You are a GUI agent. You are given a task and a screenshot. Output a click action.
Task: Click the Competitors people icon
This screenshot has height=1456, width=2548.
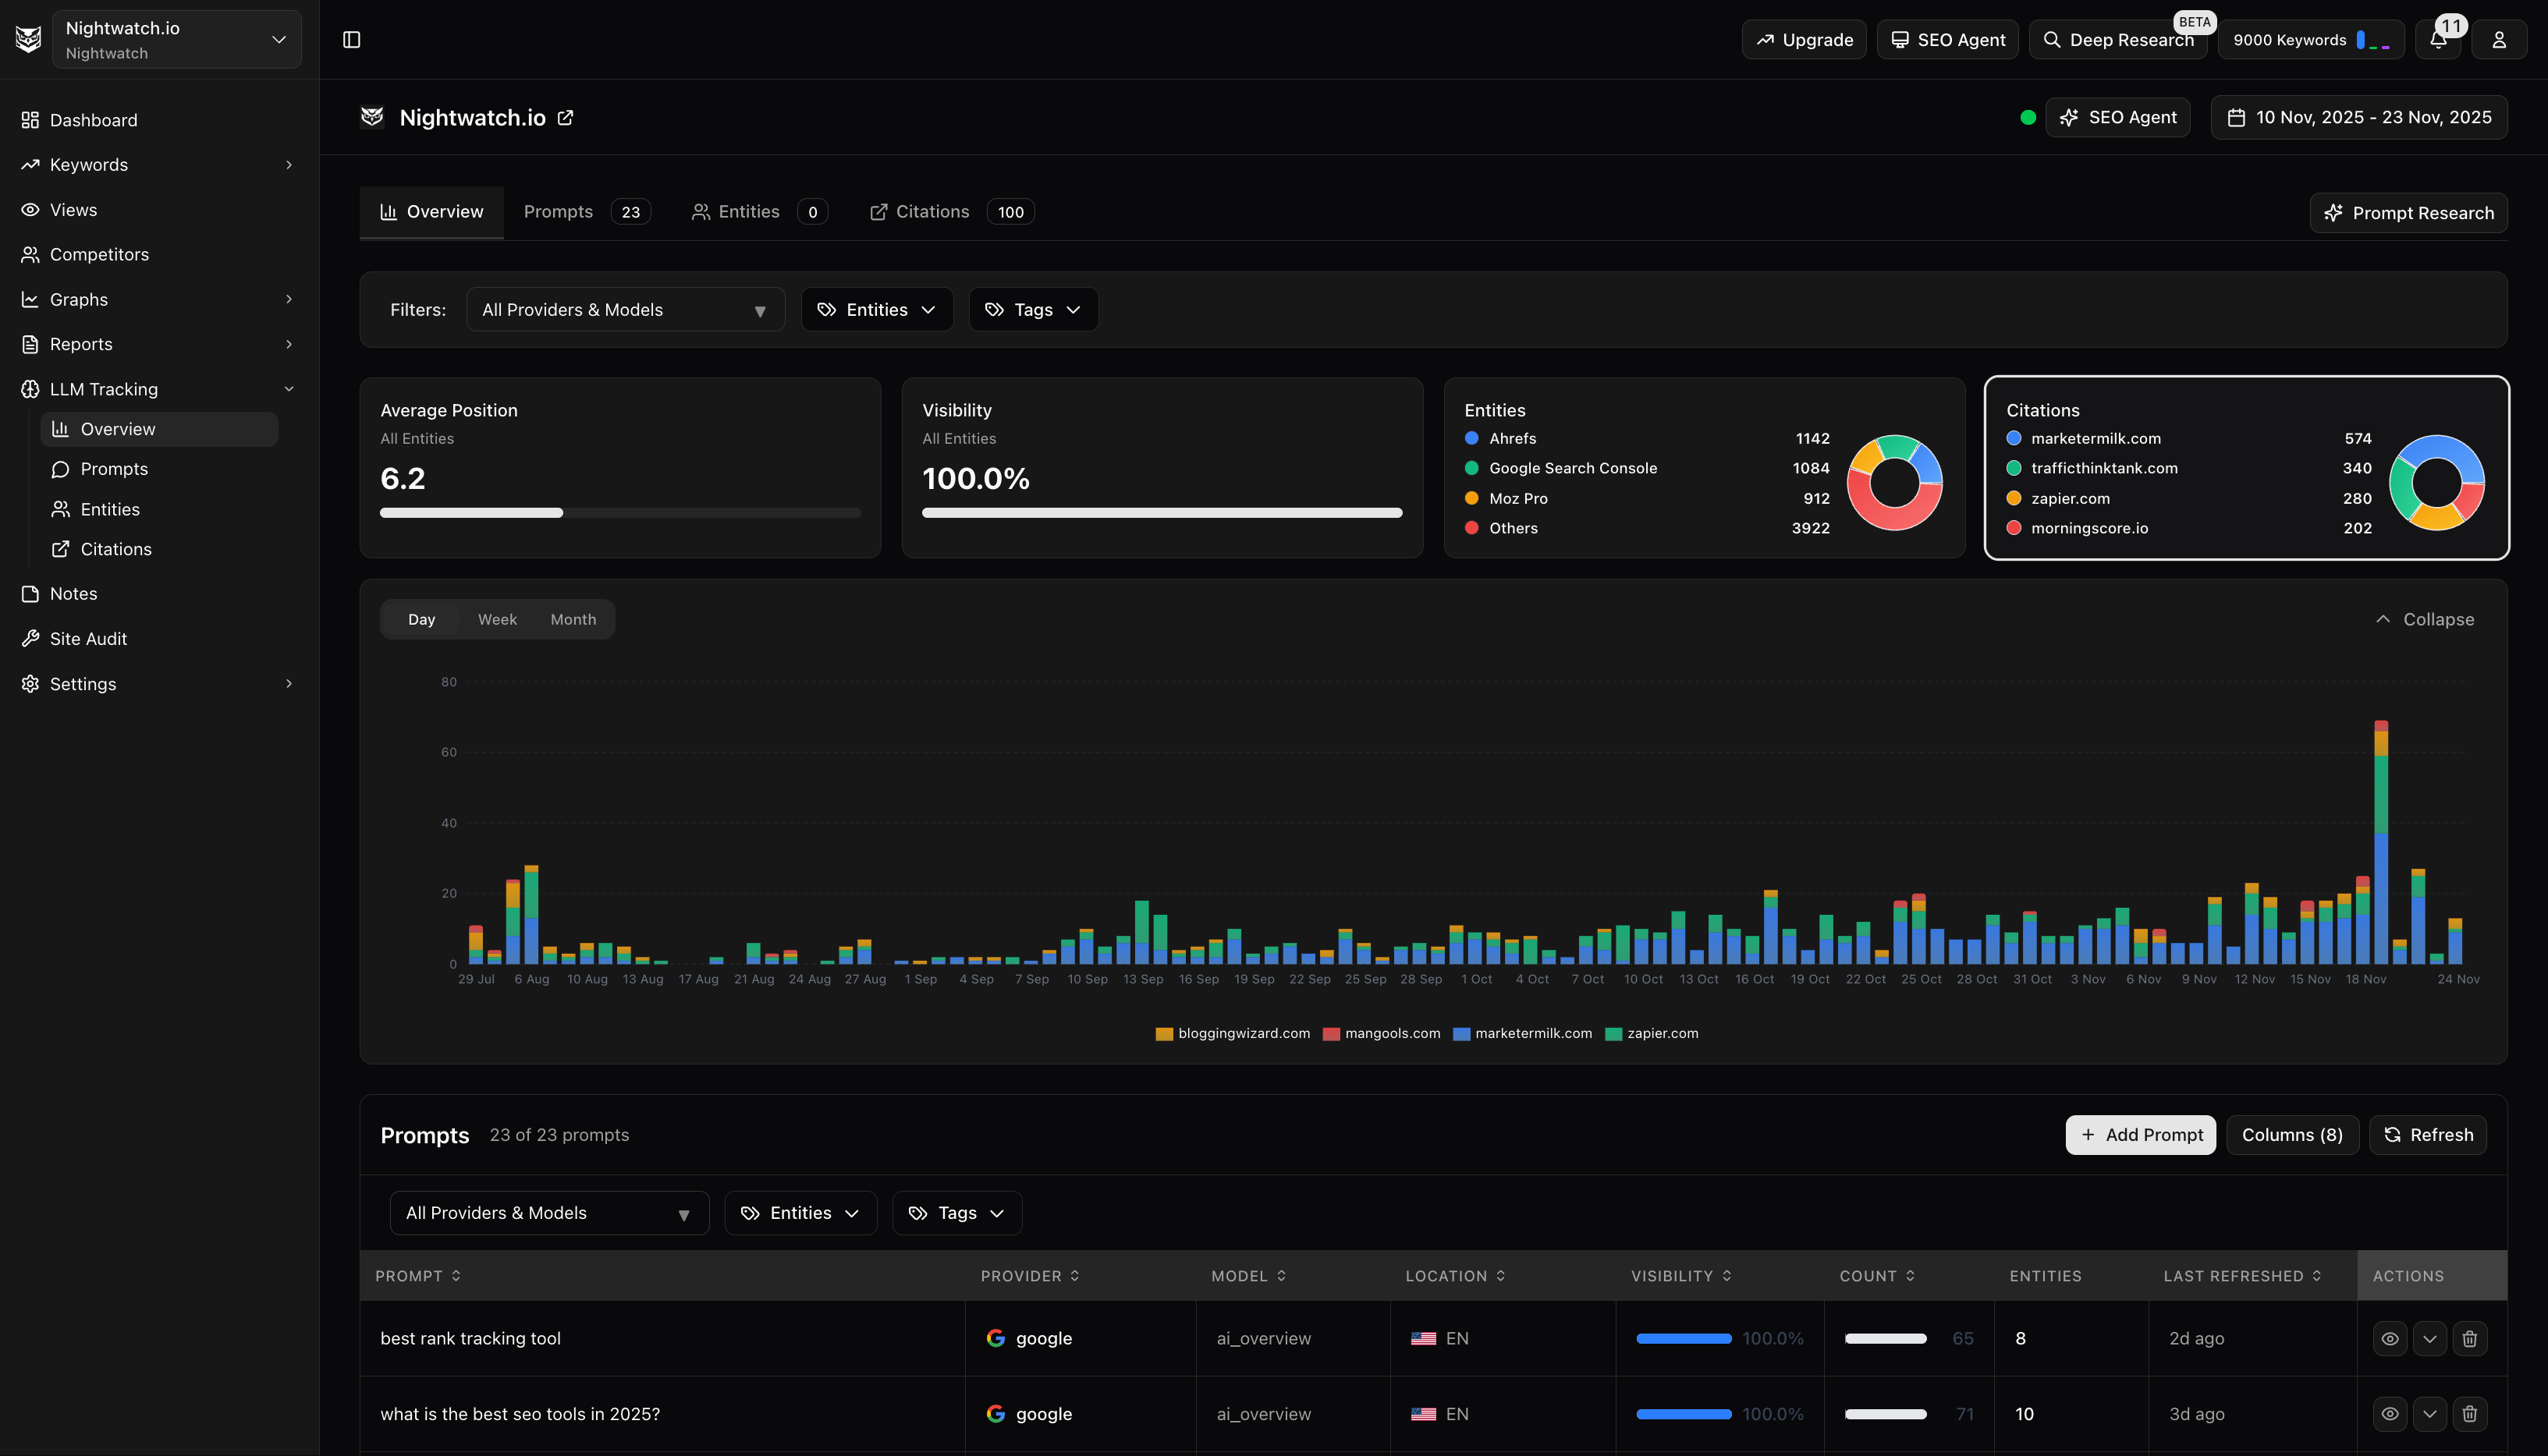[x=30, y=255]
